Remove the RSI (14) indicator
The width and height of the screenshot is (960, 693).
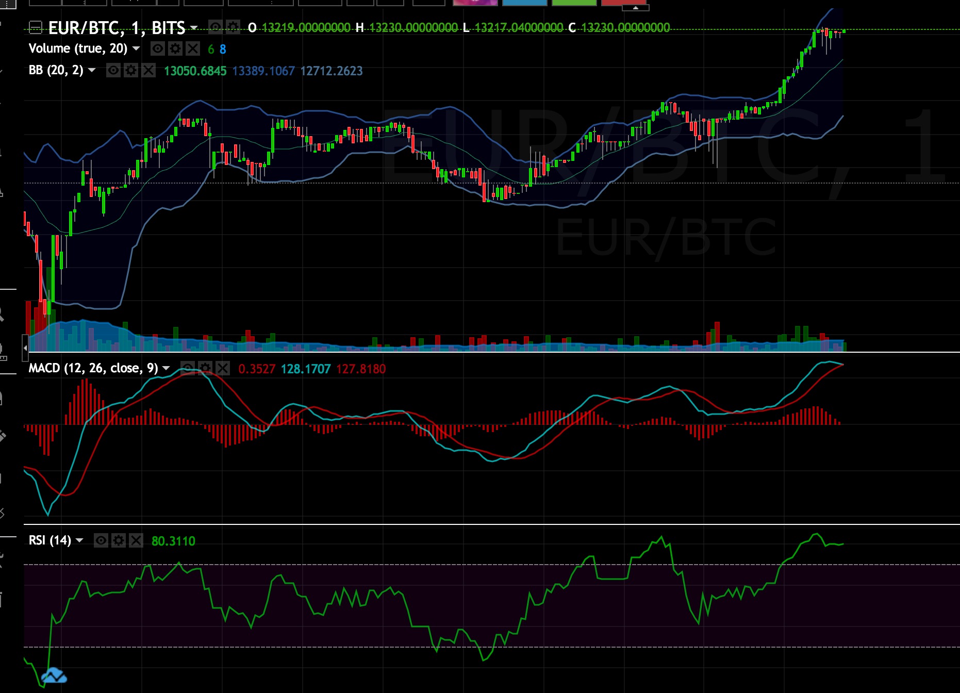click(x=136, y=540)
